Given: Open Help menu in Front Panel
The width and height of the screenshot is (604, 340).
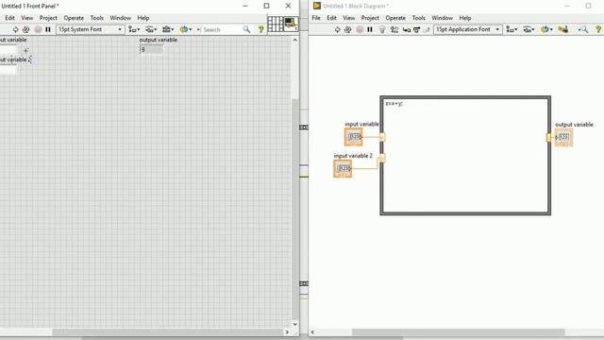Looking at the screenshot, I should (x=143, y=18).
